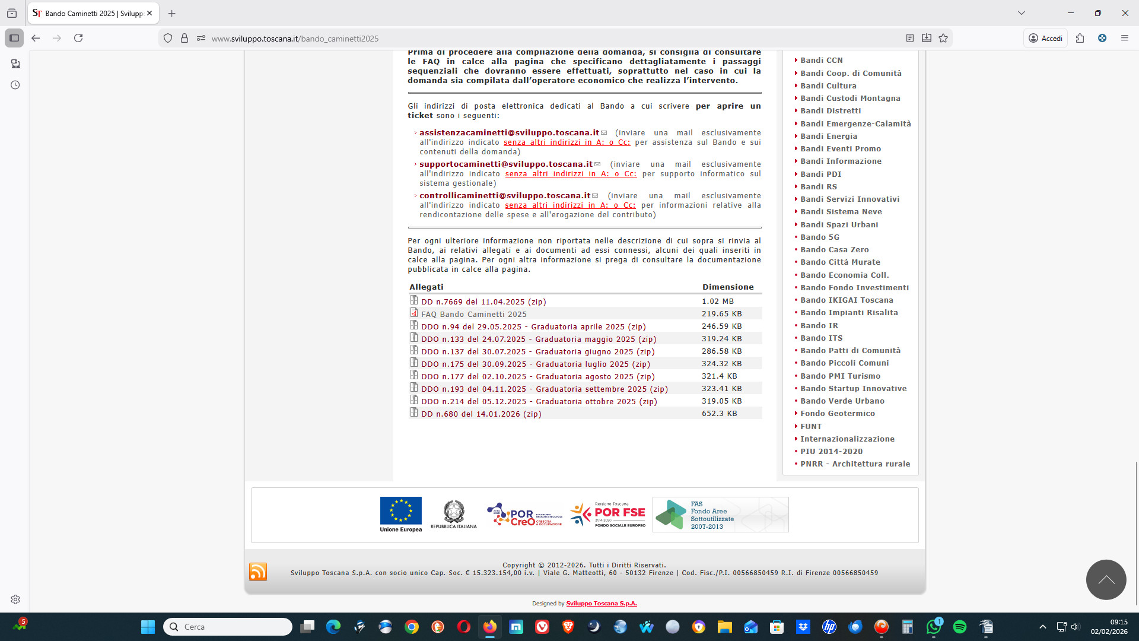The width and height of the screenshot is (1139, 641).
Task: Open Spotify from the taskbar
Action: click(959, 627)
